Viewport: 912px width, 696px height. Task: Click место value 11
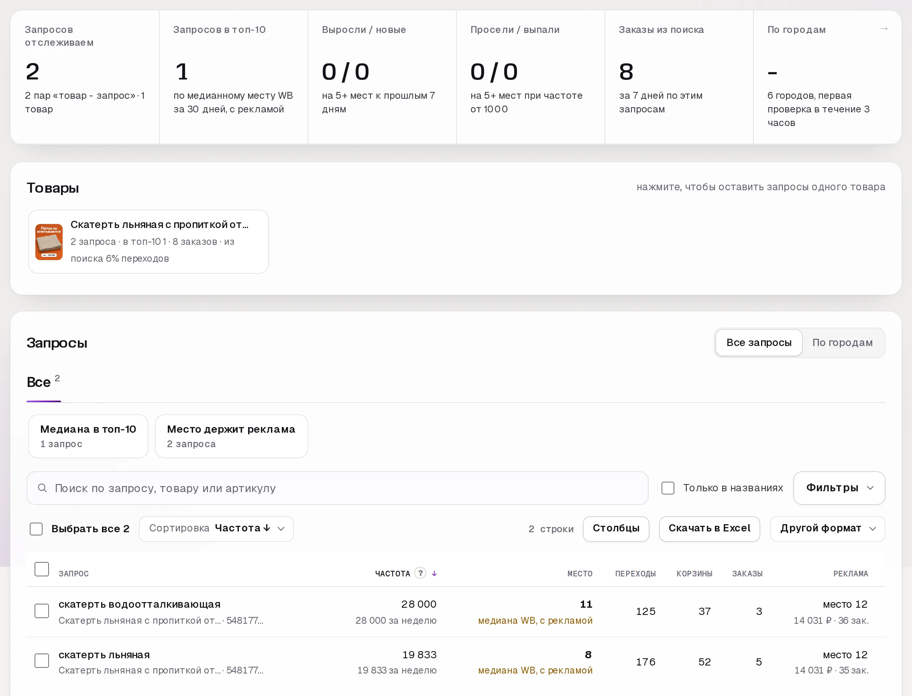click(586, 604)
